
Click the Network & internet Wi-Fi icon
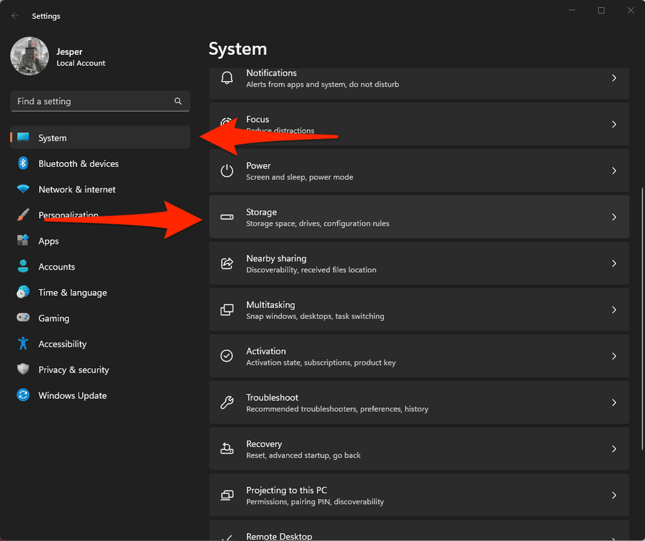pyautogui.click(x=23, y=189)
